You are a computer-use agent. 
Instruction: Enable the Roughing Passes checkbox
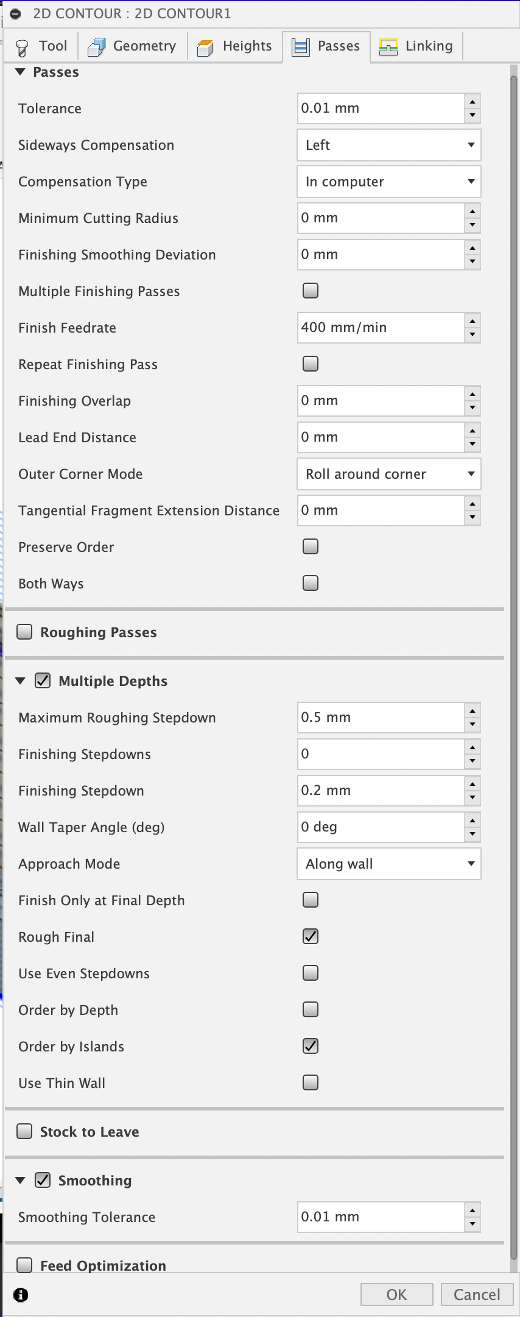[25, 632]
